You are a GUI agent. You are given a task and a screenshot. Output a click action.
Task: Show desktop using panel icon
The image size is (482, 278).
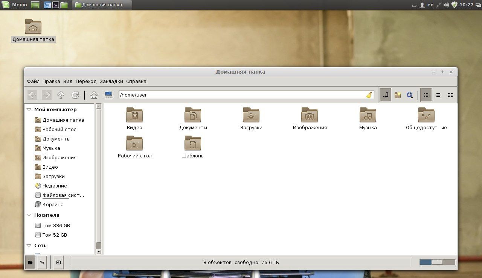pos(35,5)
